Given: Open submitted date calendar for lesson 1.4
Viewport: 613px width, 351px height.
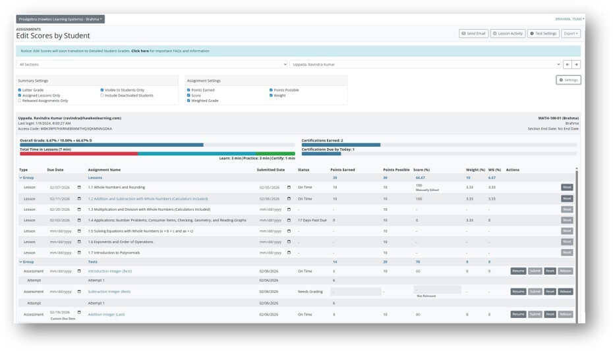Looking at the screenshot, I should 289,220.
